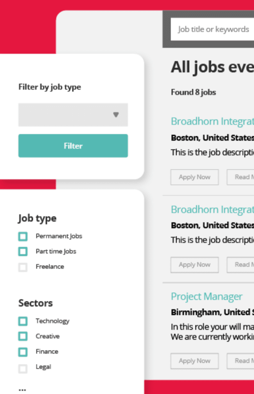Viewport: 254px width, 394px height.
Task: Toggle the Finance sector checkbox
Action: coord(23,352)
